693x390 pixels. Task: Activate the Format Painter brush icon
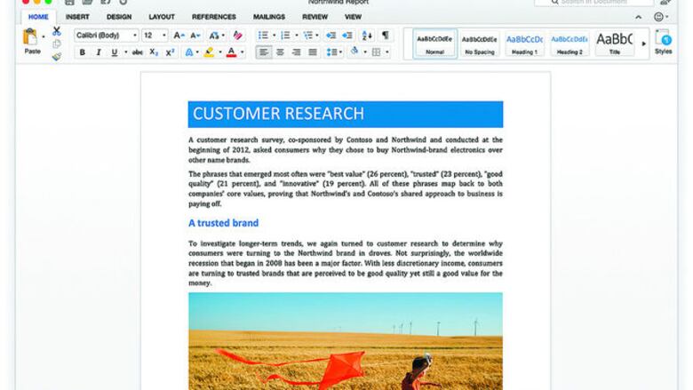(x=57, y=57)
